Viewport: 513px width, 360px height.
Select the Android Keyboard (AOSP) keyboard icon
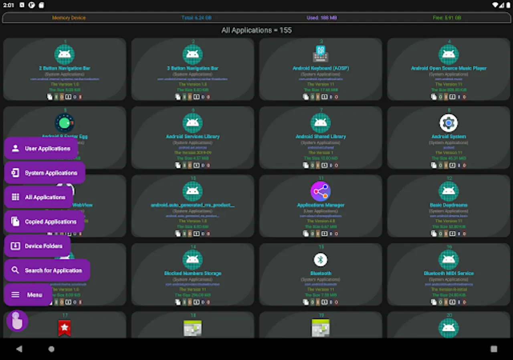(x=321, y=54)
